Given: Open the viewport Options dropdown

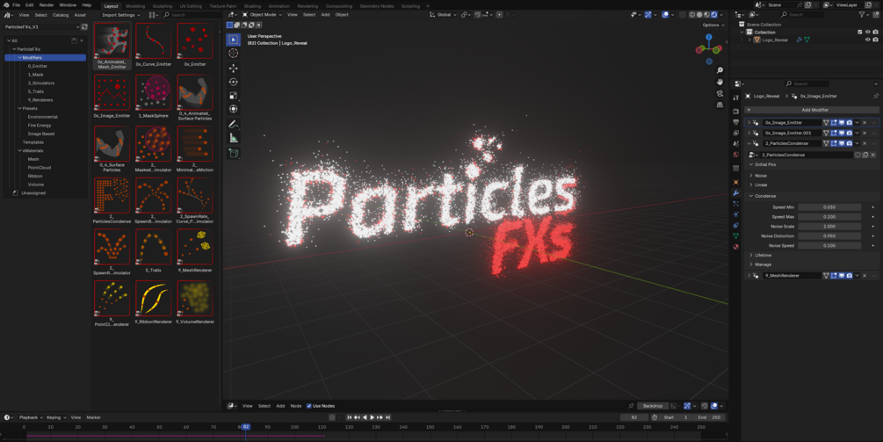Looking at the screenshot, I should pyautogui.click(x=713, y=25).
